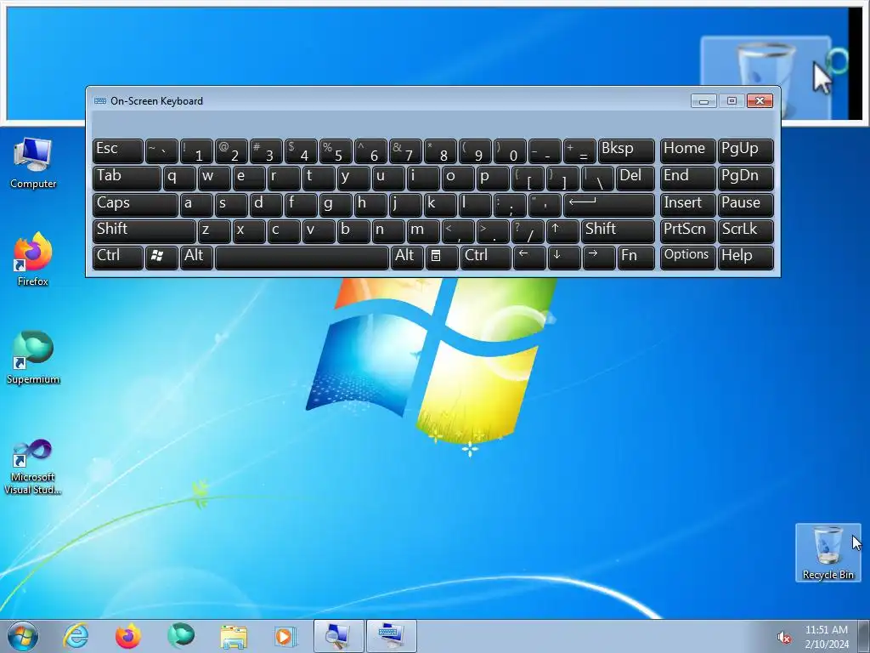Toggle the right Alt key
Screen dimensions: 870x653
point(407,258)
